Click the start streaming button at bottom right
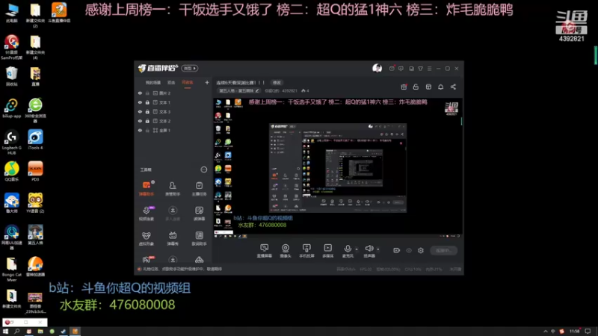This screenshot has width=598, height=336. click(443, 250)
